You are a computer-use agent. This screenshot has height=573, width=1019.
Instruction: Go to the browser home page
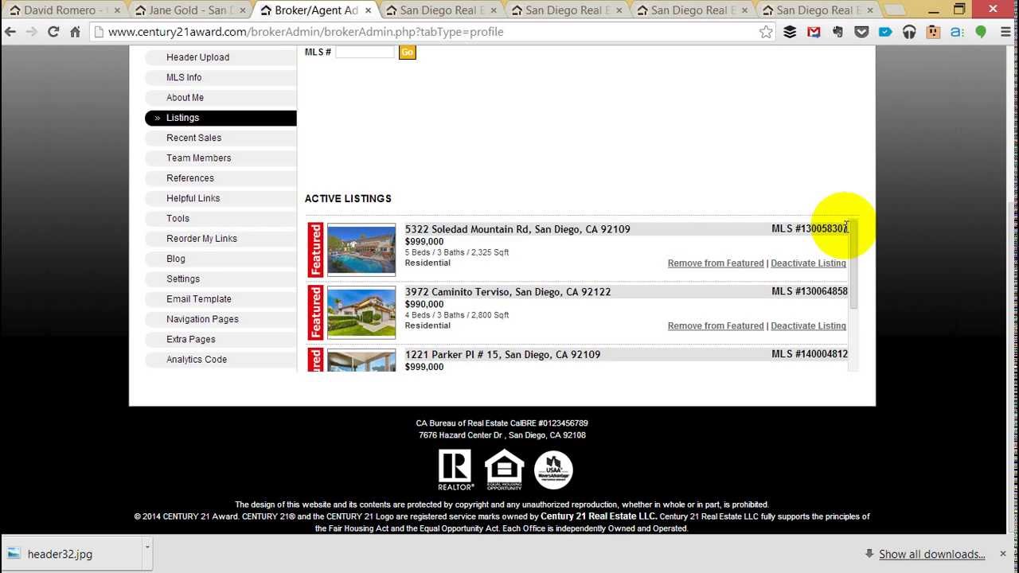(x=75, y=32)
